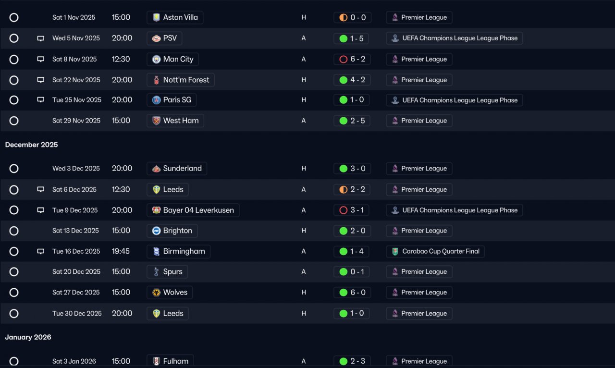Click the Aston Villa club badge

click(x=156, y=17)
